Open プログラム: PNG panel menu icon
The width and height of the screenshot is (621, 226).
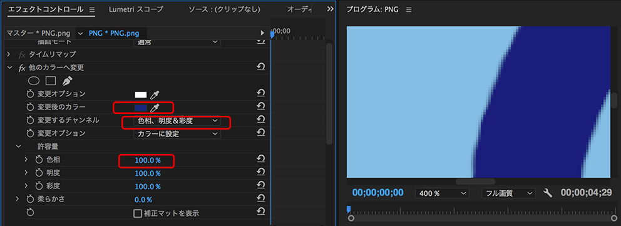point(409,9)
